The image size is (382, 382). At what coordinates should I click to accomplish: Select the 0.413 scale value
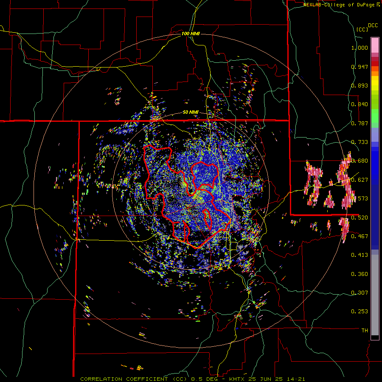point(360,255)
